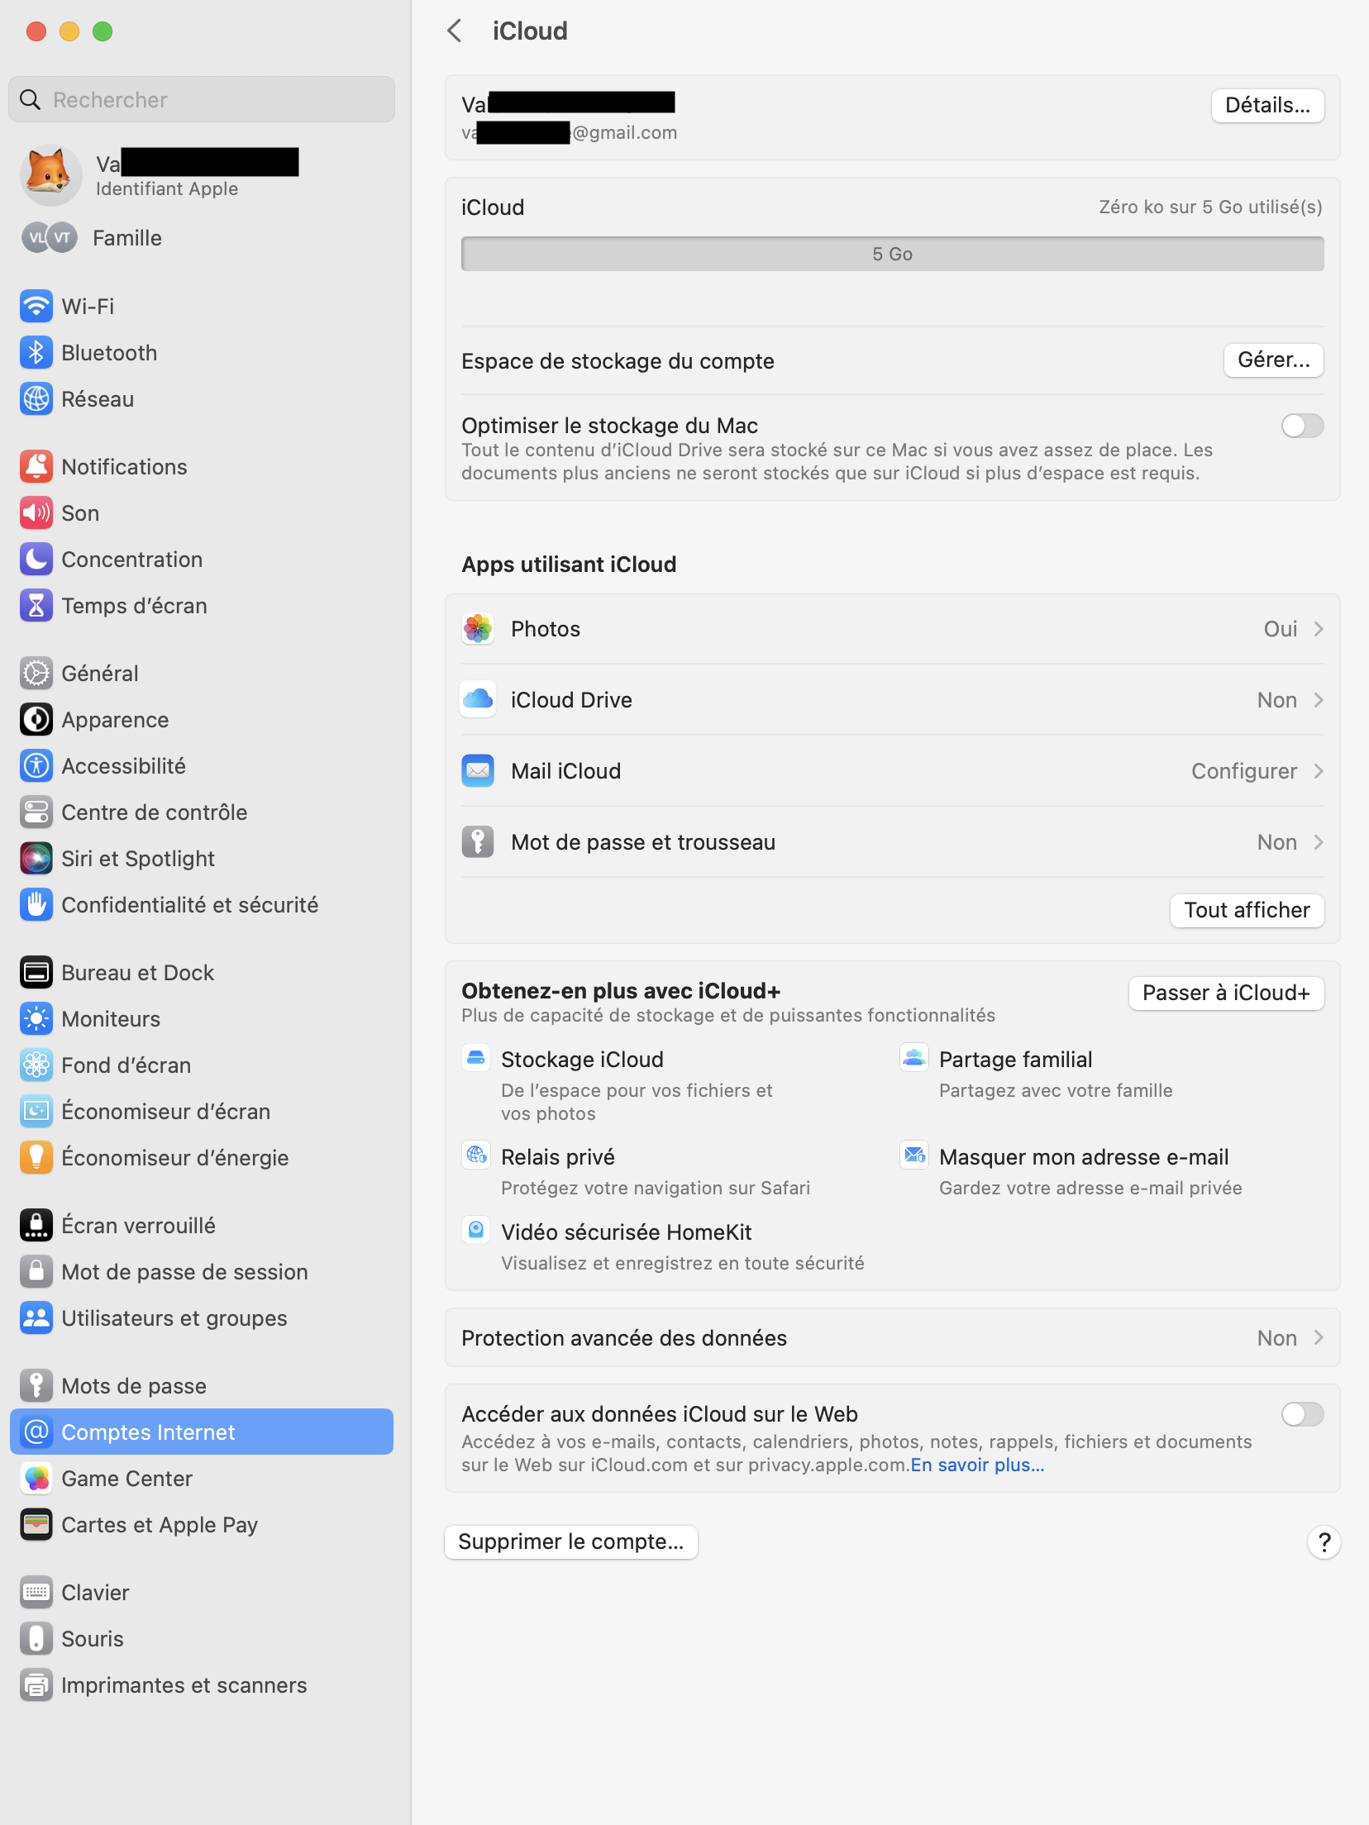Viewport: 1369px width, 1825px height.
Task: Click the Rechercher search field
Action: pos(202,100)
